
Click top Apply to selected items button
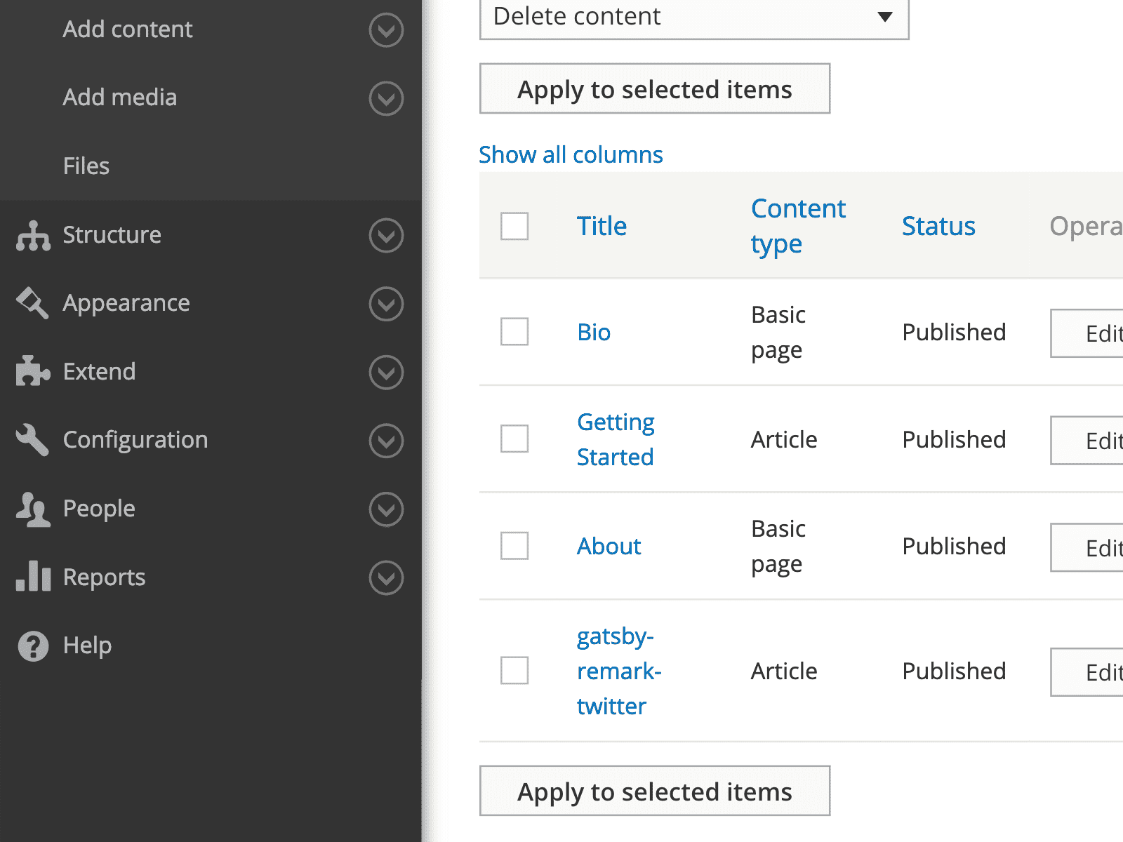pyautogui.click(x=655, y=88)
